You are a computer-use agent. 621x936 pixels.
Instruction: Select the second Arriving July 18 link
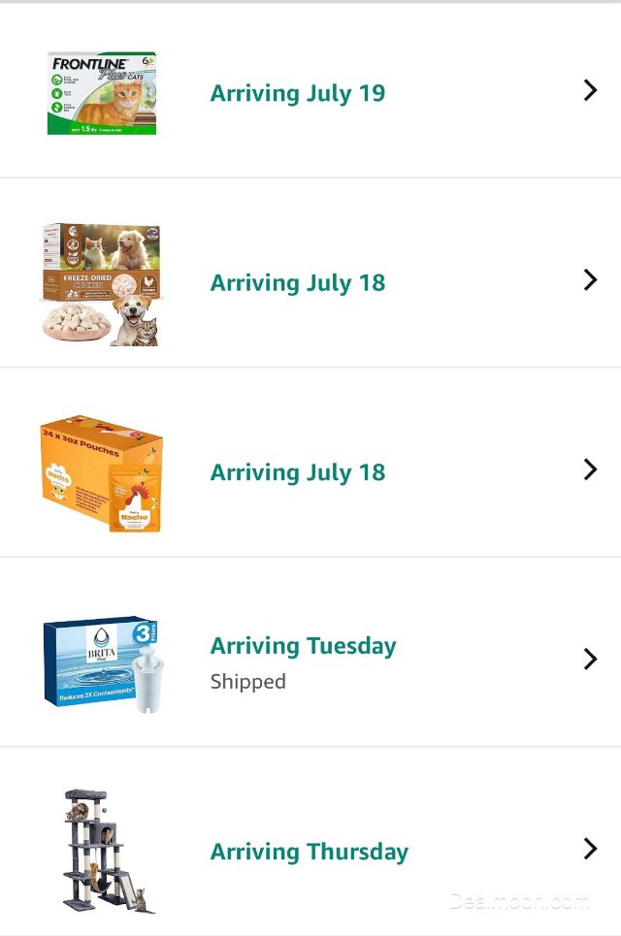click(297, 472)
